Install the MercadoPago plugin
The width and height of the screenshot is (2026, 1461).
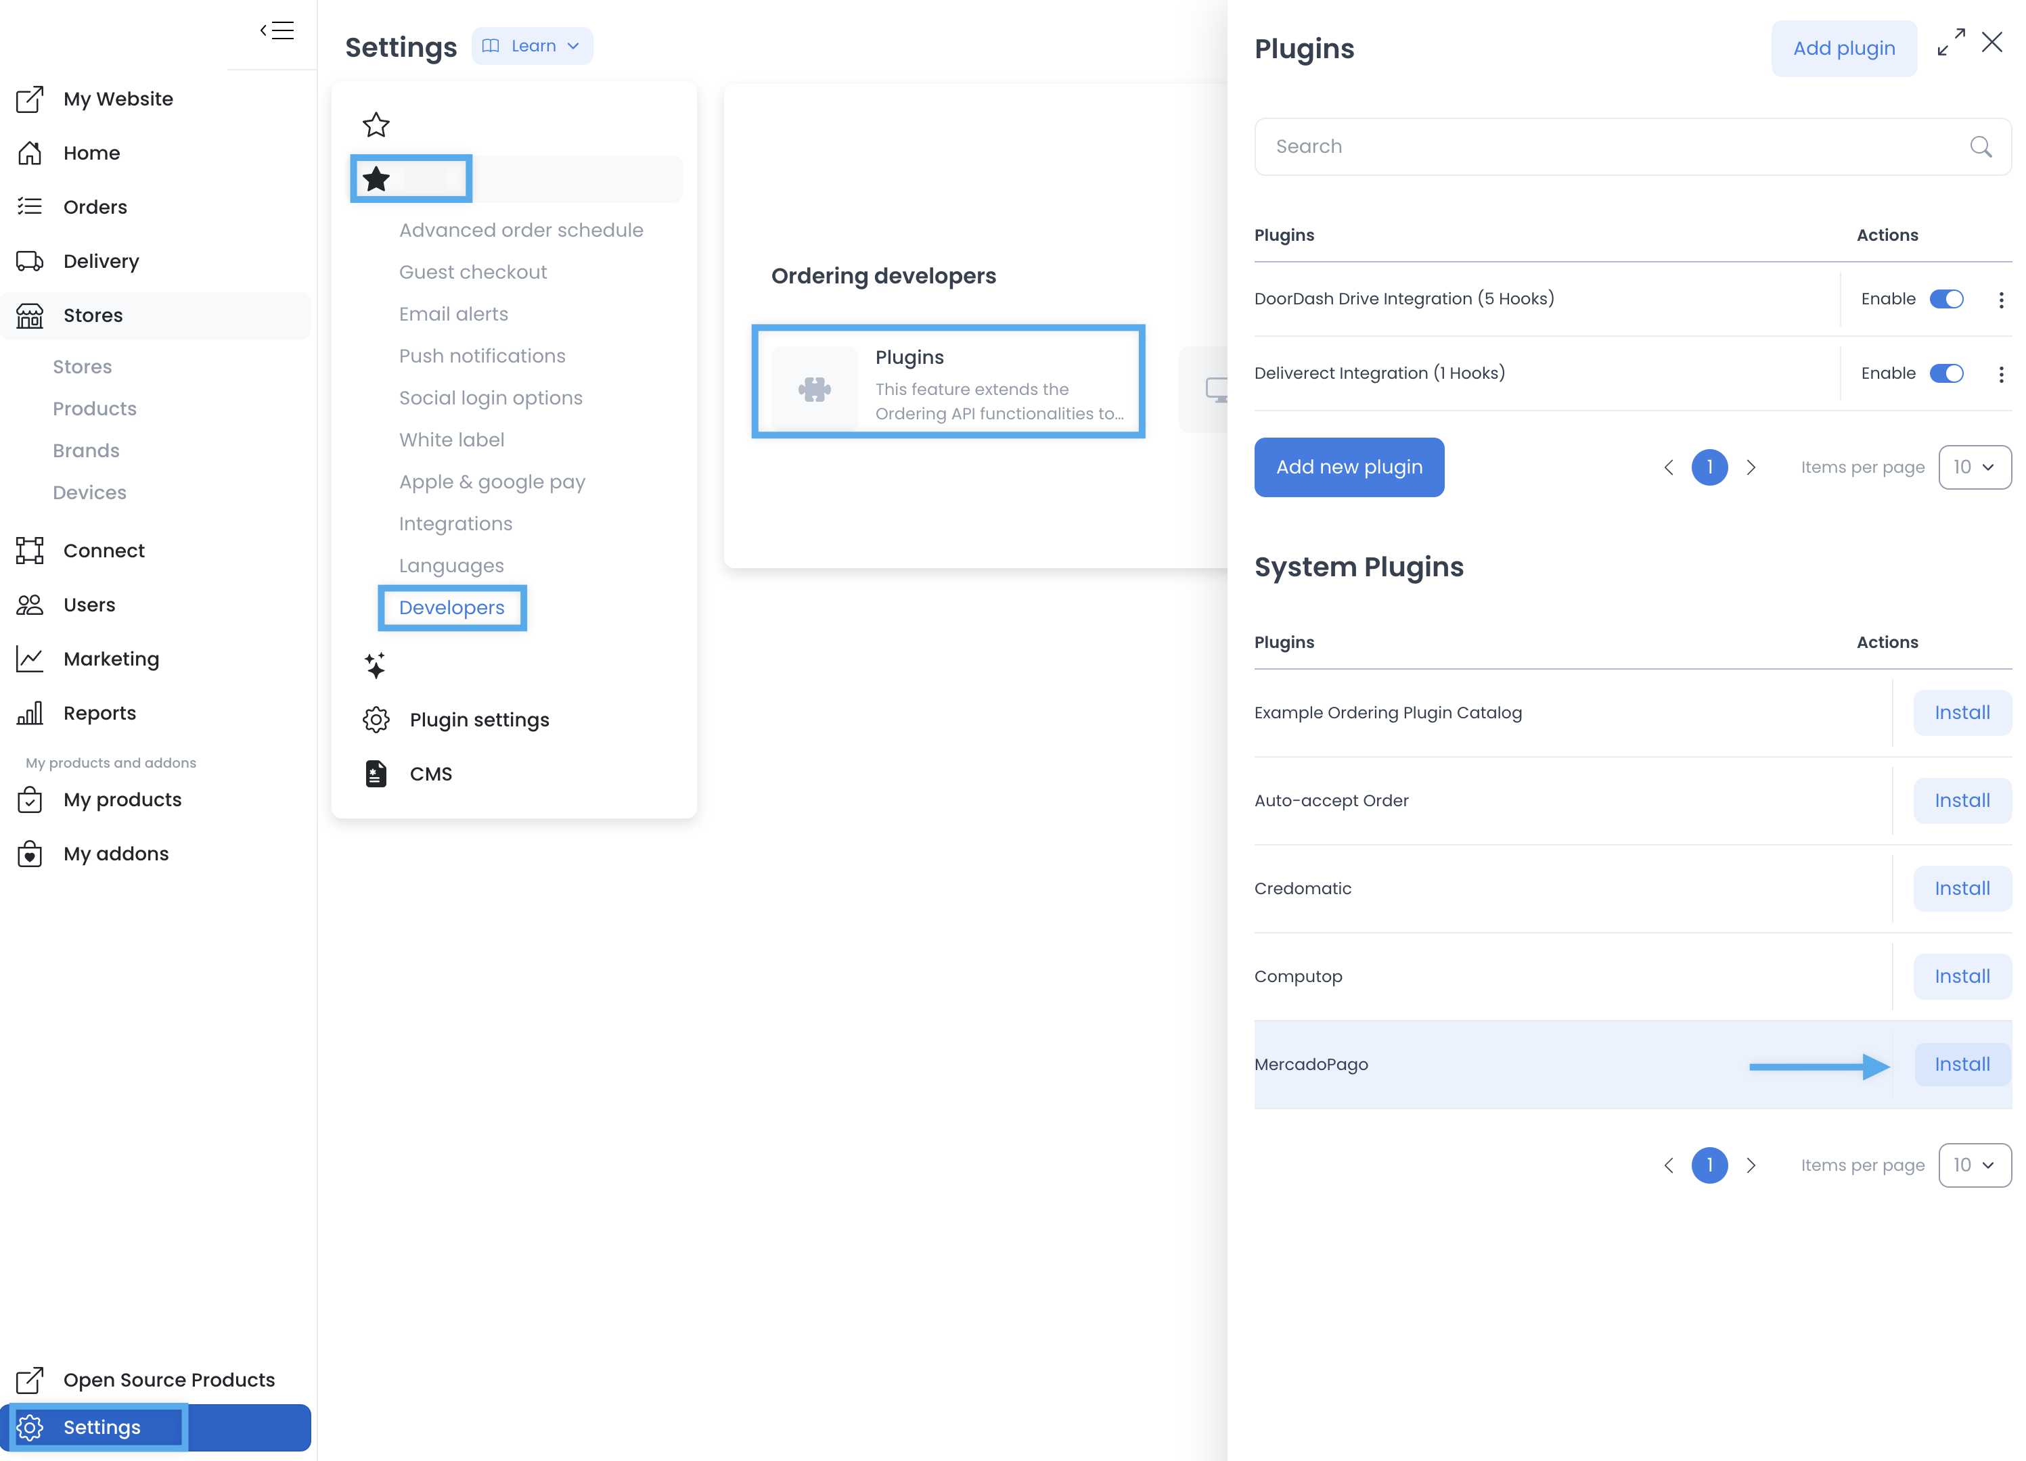point(1962,1065)
